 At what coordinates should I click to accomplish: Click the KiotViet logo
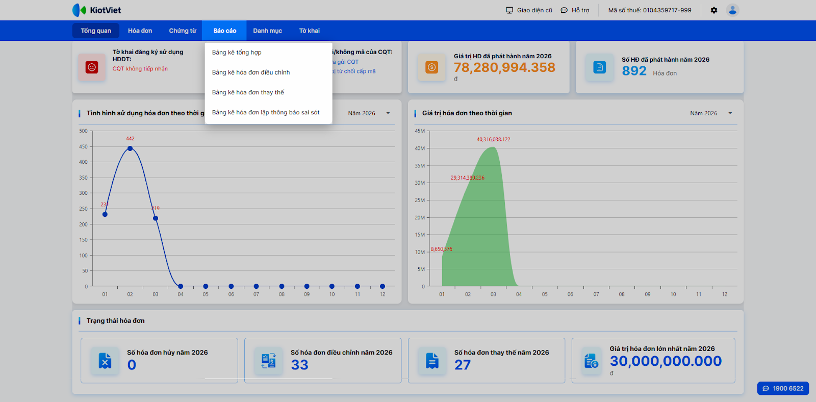96,10
